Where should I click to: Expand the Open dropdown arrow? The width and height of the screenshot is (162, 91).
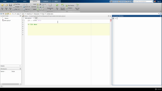(6, 10)
